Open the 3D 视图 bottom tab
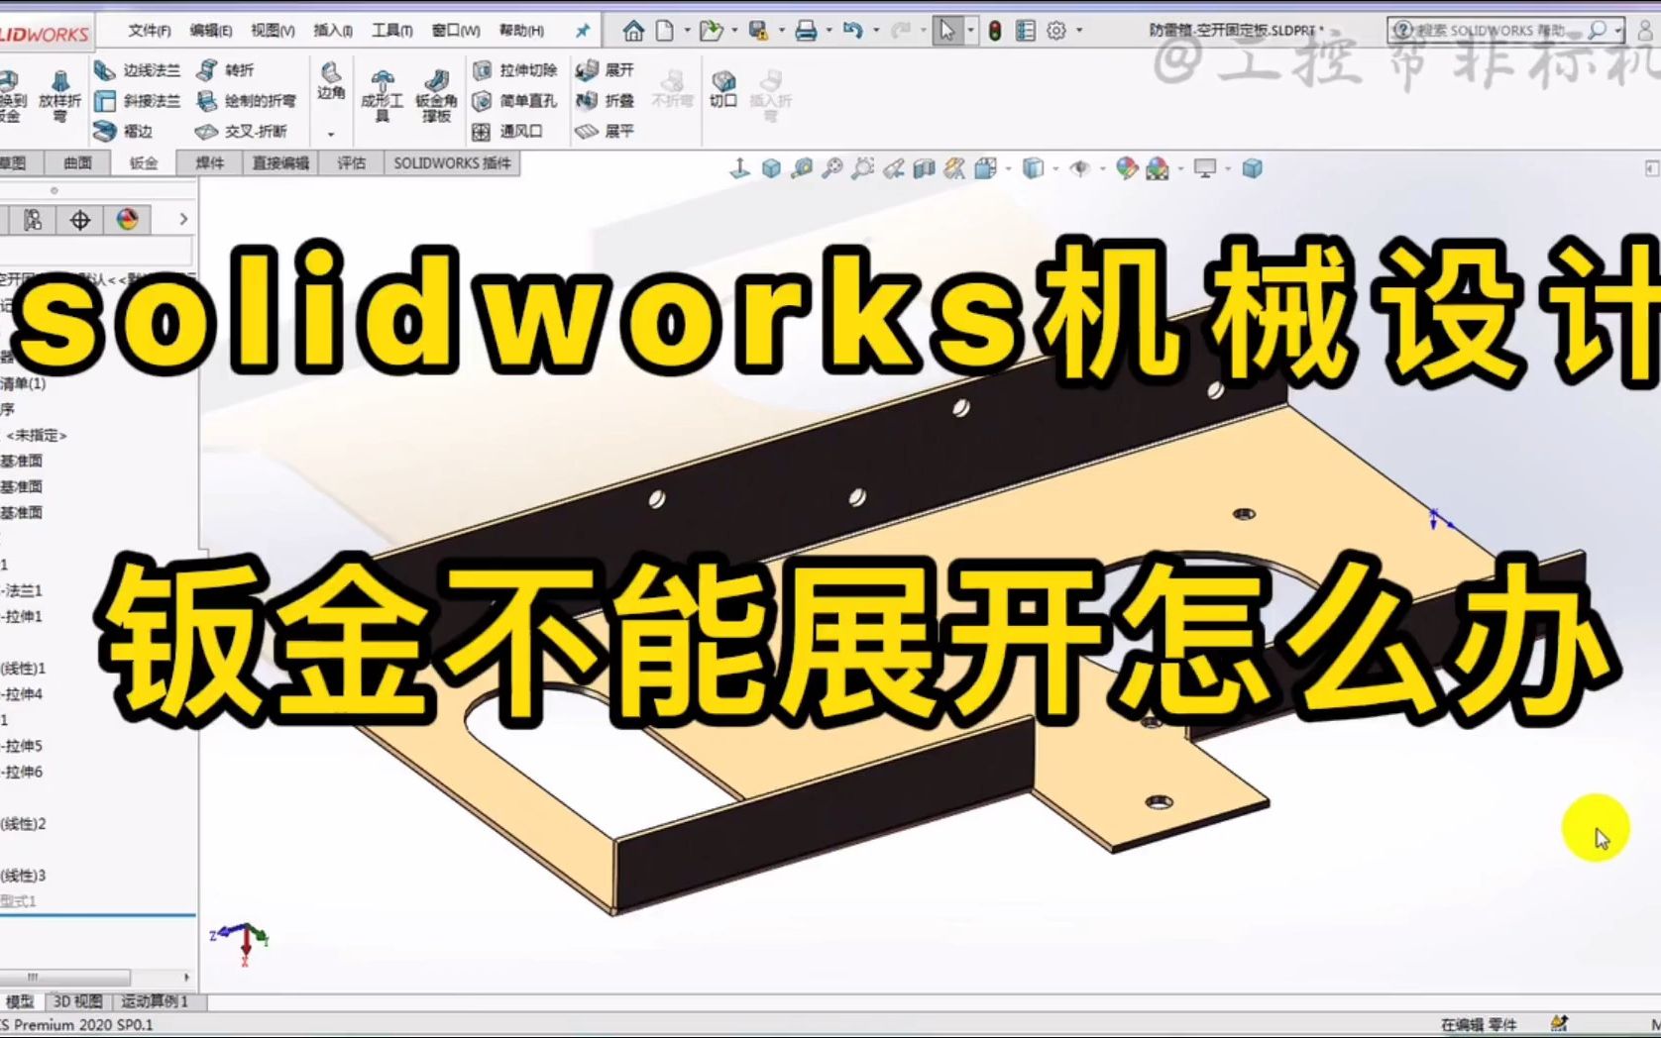Viewport: 1661px width, 1038px height. pos(77,1001)
